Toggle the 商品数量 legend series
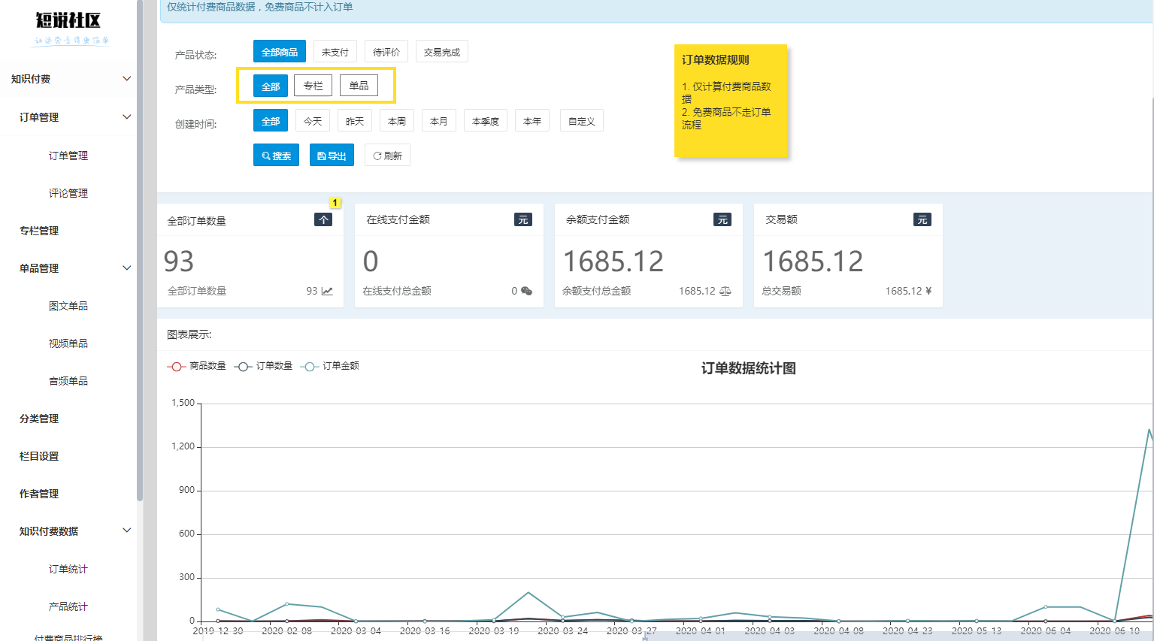The image size is (1154, 641). 197,366
